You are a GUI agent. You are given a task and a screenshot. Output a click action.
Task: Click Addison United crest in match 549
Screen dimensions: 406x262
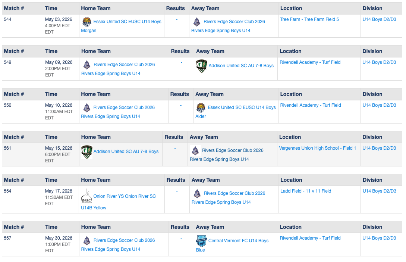tap(201, 66)
